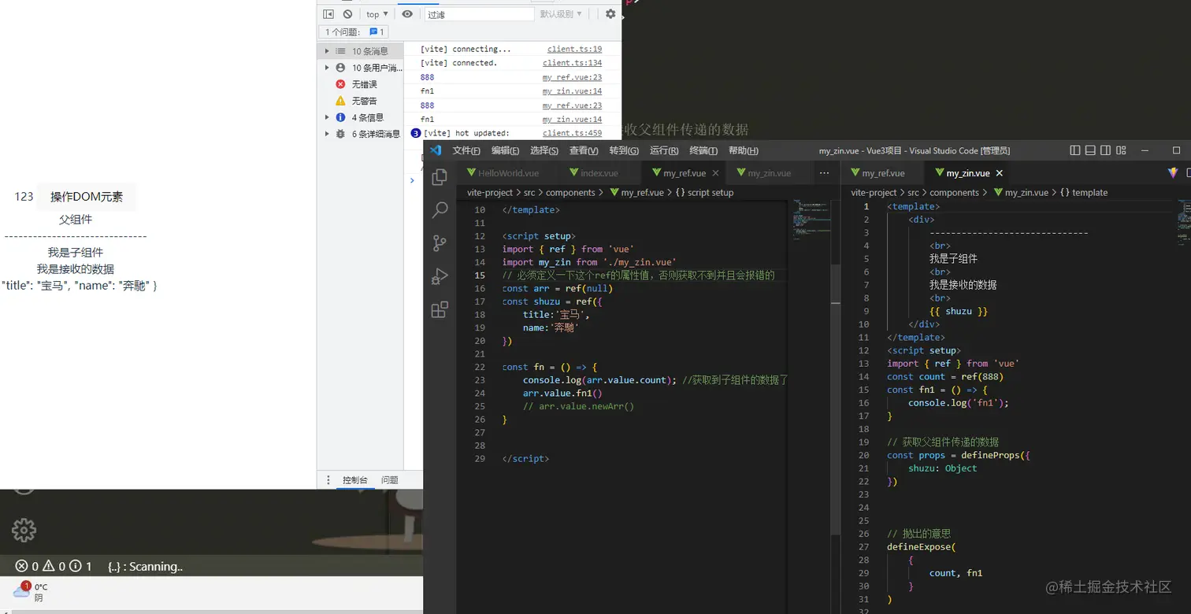Toggle secondary sidebar layout icon in VS Code
The height and width of the screenshot is (614, 1191).
[x=1106, y=150]
